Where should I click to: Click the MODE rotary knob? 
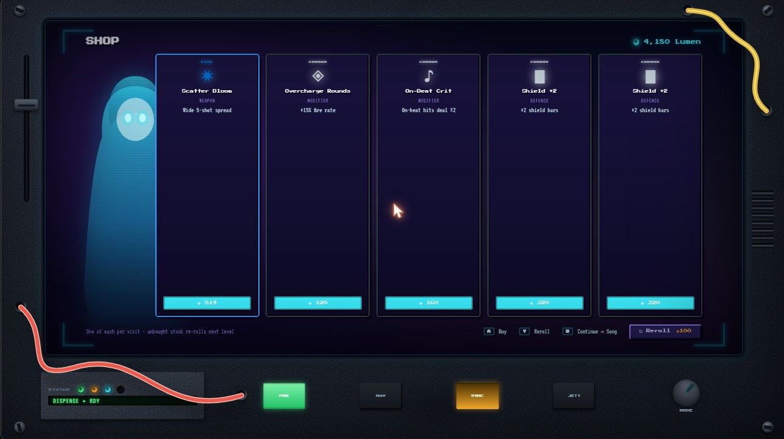[686, 393]
